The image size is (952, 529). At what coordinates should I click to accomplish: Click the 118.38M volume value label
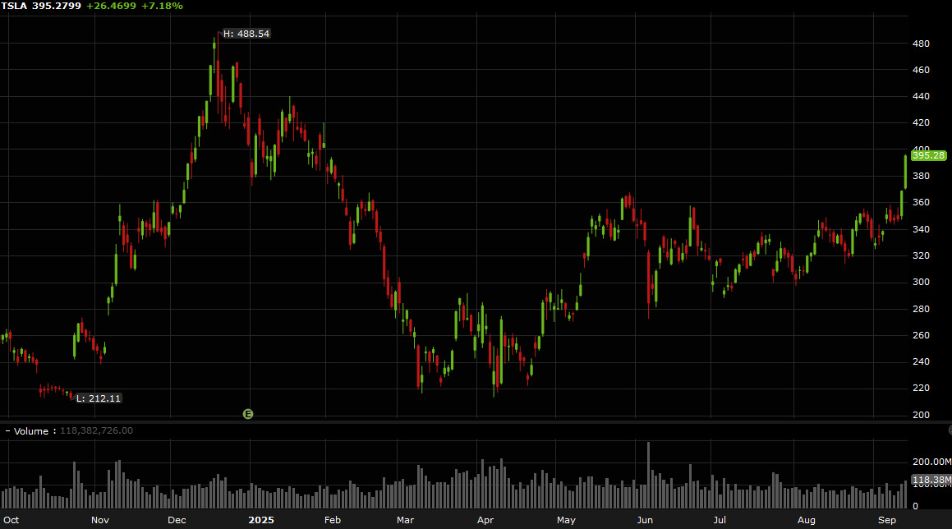(x=931, y=481)
